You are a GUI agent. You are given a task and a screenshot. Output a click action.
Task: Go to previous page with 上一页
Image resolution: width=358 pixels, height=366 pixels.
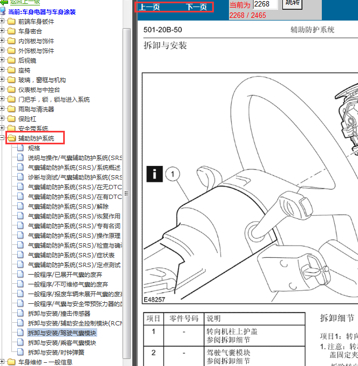click(x=150, y=7)
